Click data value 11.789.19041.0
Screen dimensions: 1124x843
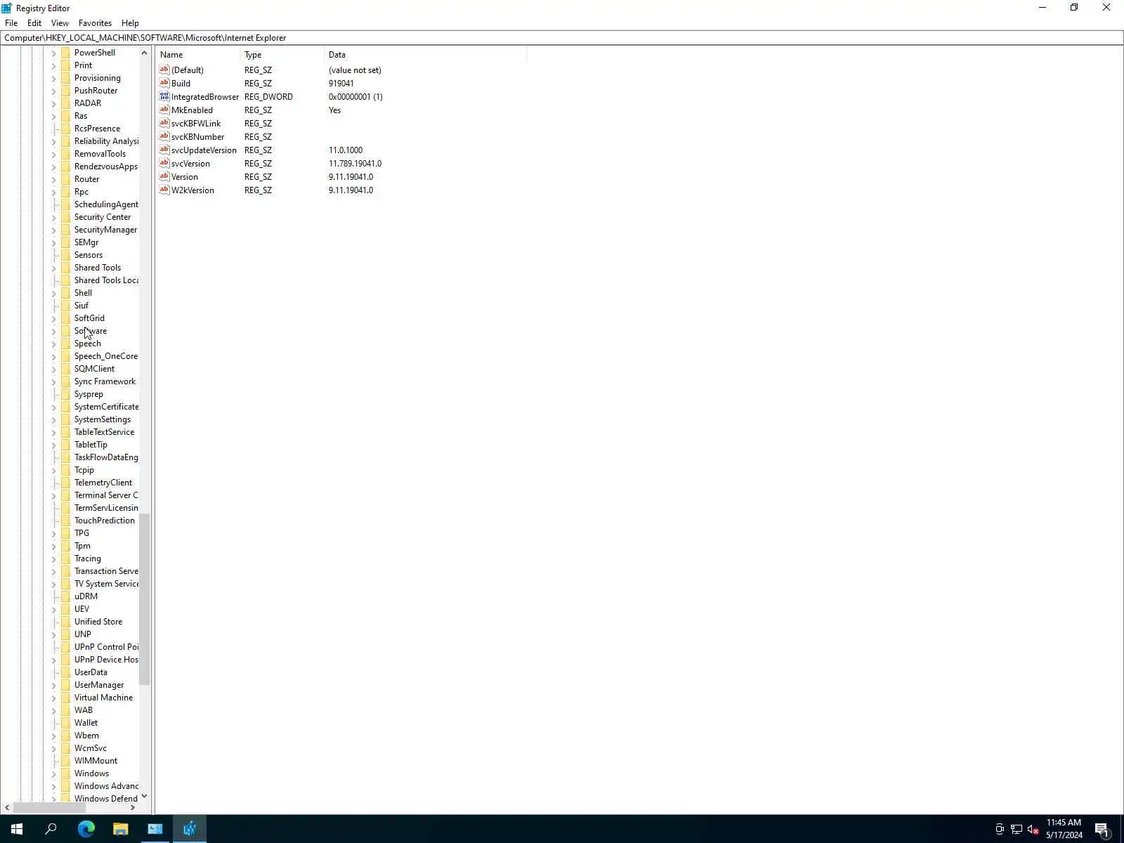[355, 163]
